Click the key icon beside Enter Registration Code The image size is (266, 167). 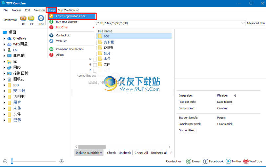click(x=51, y=16)
